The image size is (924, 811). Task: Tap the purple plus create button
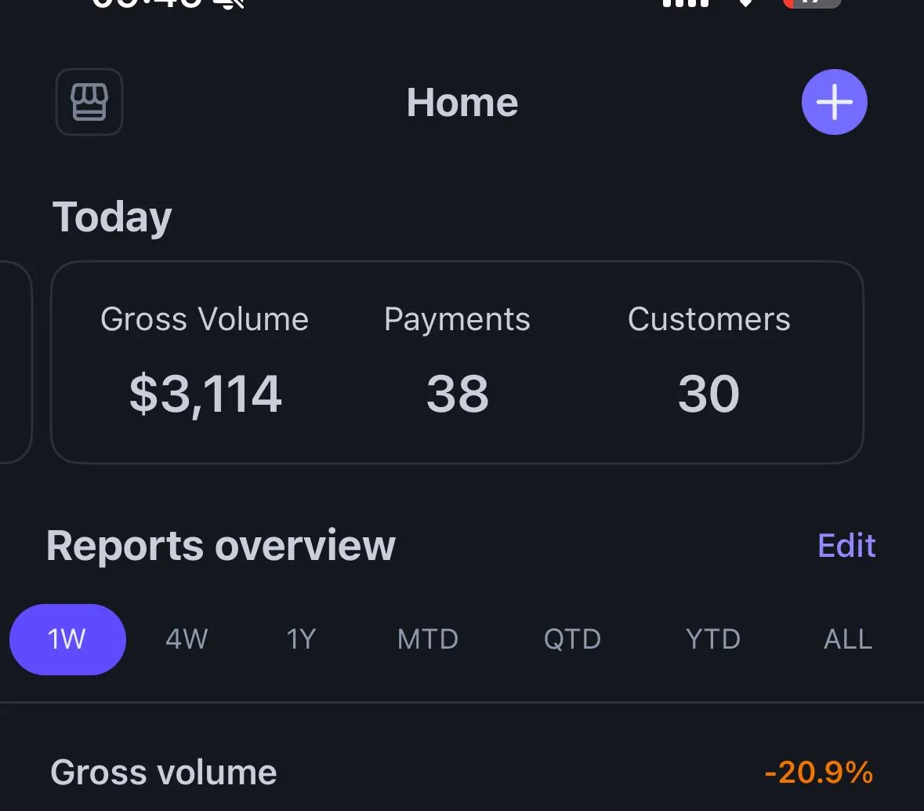(834, 102)
